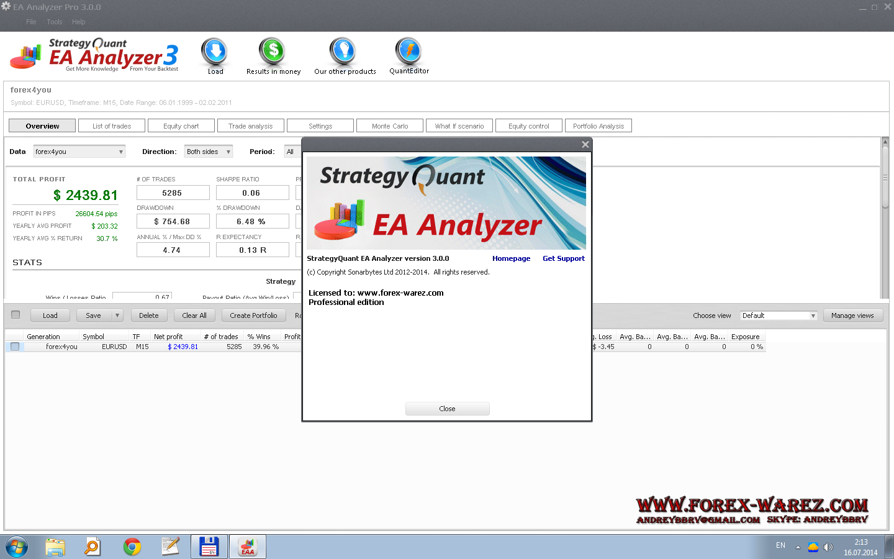The height and width of the screenshot is (559, 894).
Task: Open Windows Start menu orb
Action: coord(17,547)
